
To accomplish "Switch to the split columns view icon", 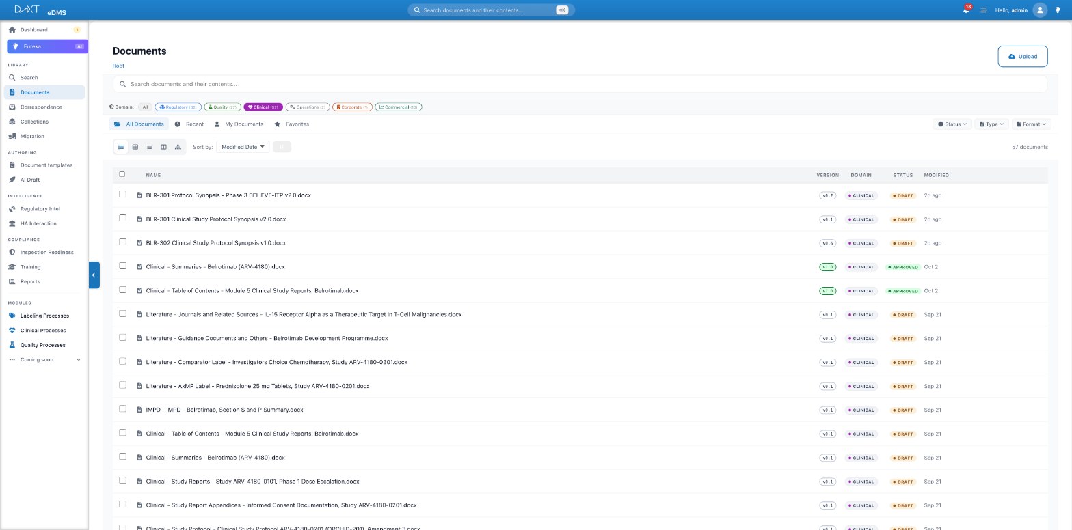I will 163,147.
